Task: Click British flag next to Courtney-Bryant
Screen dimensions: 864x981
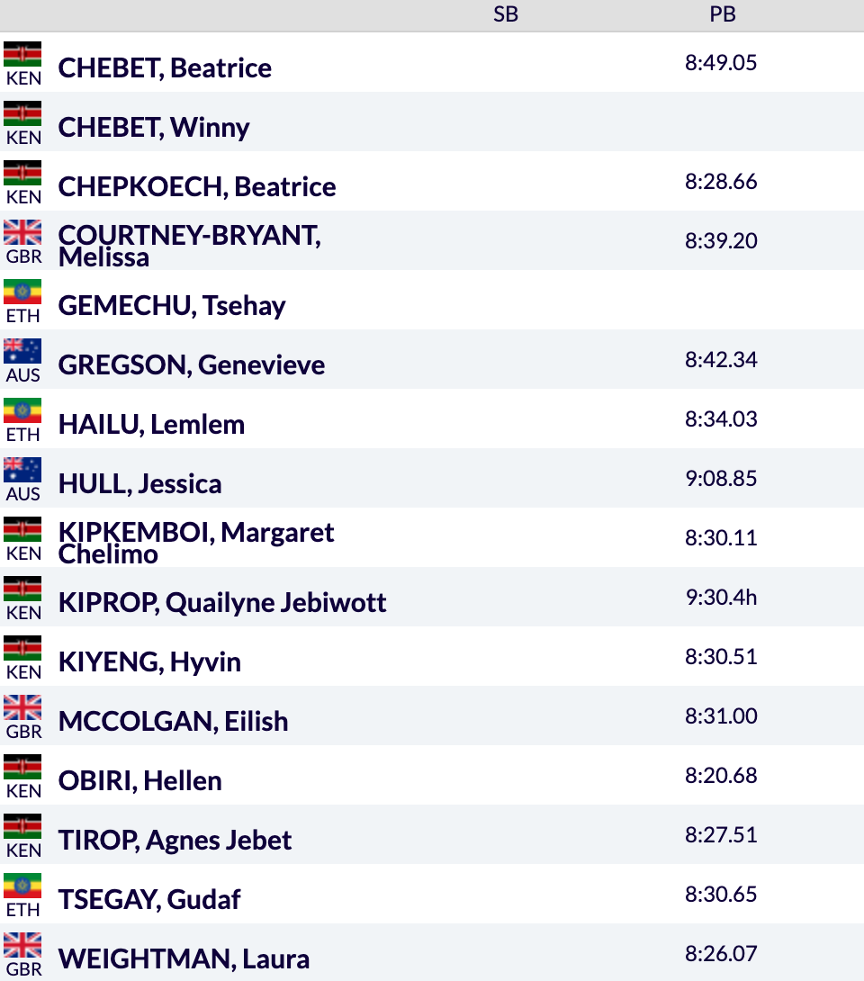Action: (x=22, y=232)
